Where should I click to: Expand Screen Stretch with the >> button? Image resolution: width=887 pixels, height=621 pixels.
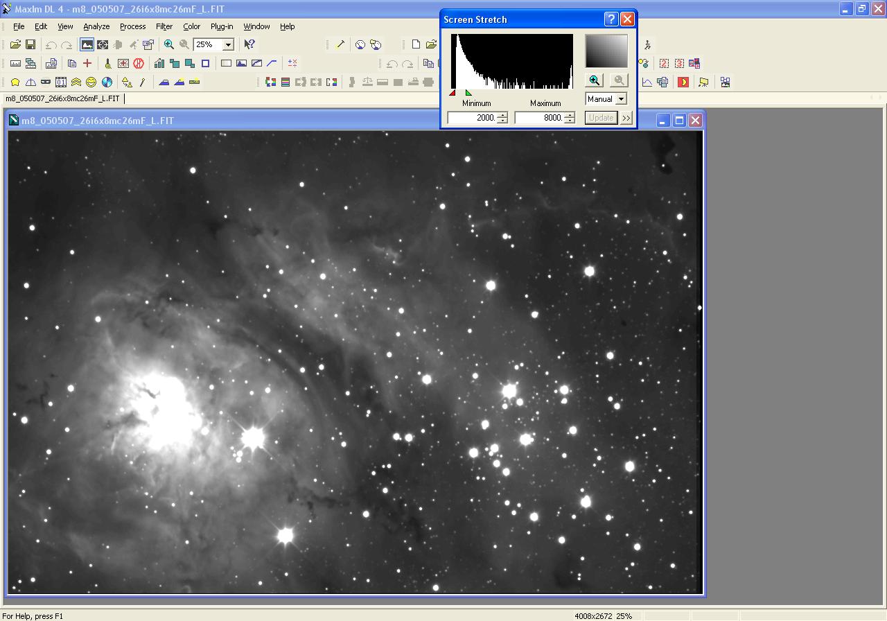(x=626, y=118)
